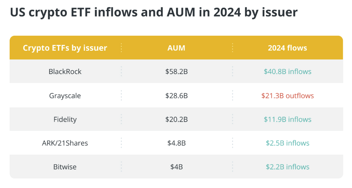This screenshot has height=188, width=352.
Task: Select the Grayscale issuer cell
Action: (65, 96)
